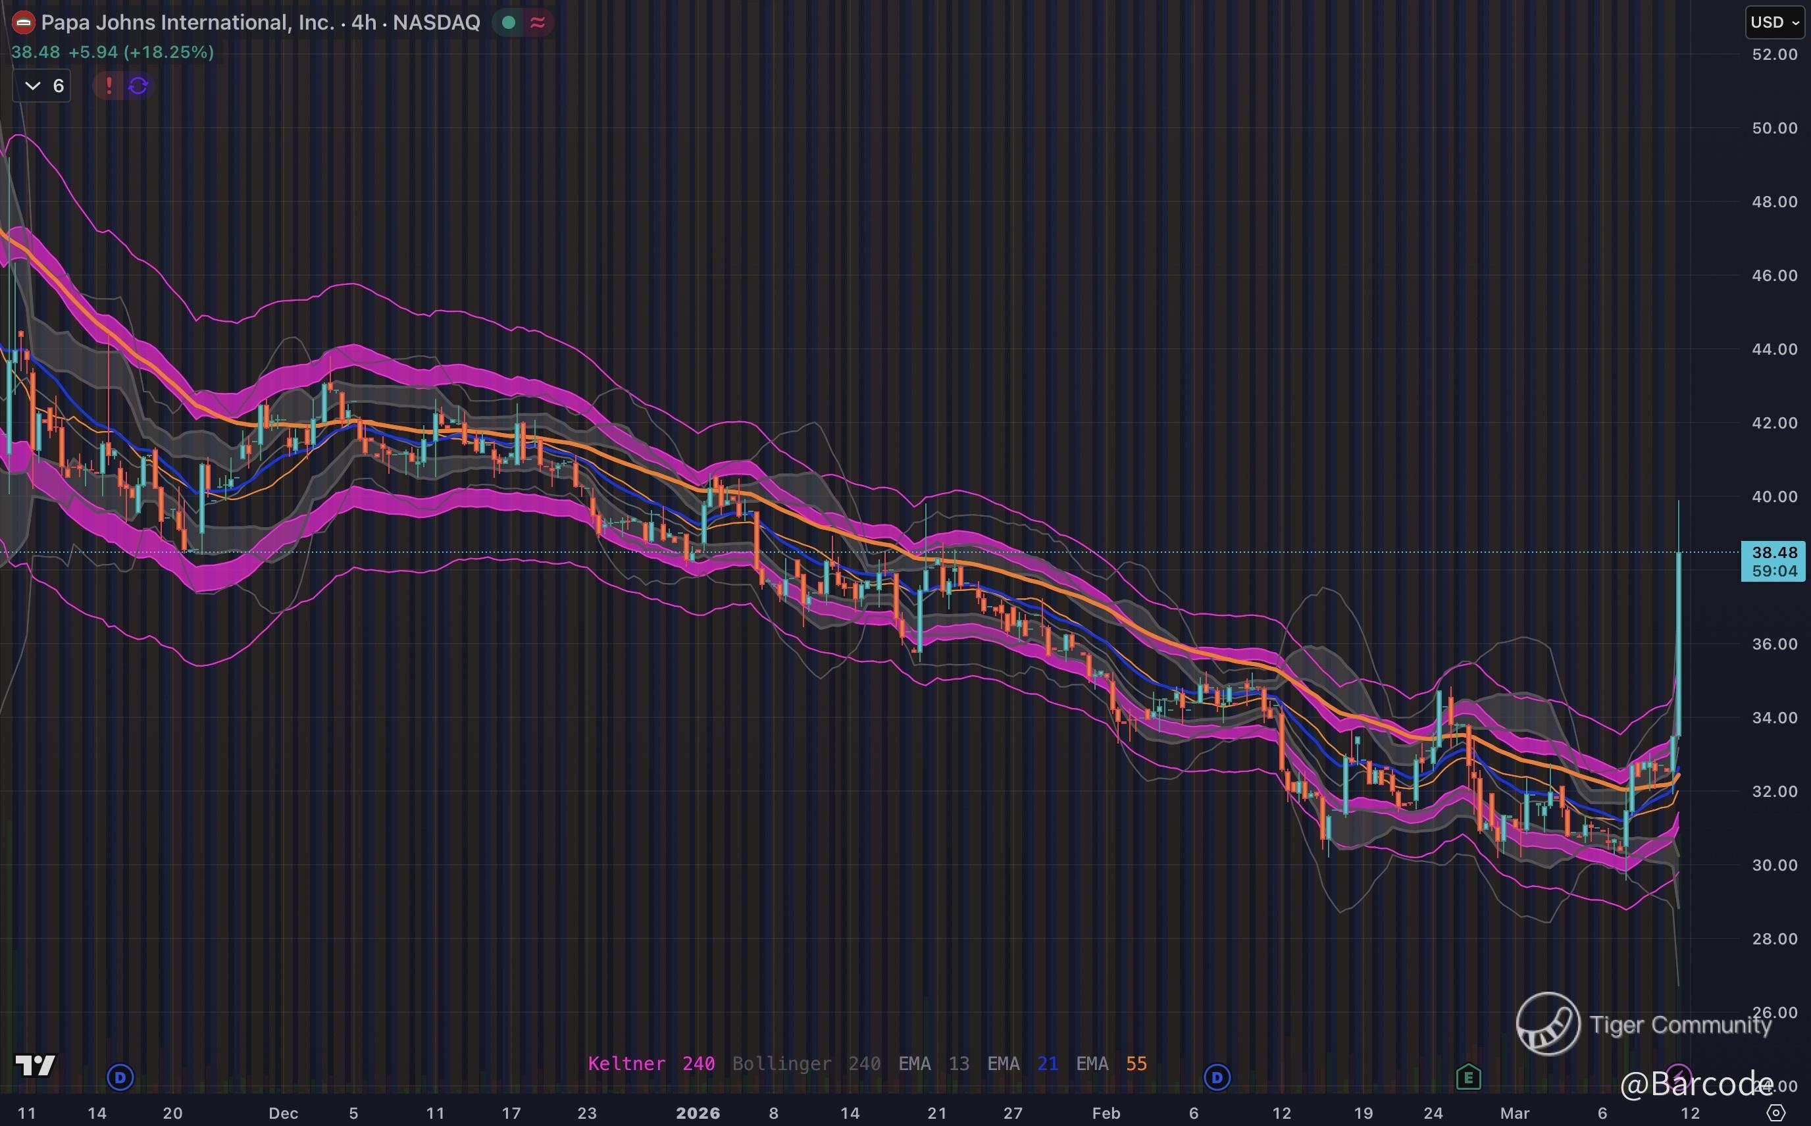Toggle the green market status dot

pos(509,23)
